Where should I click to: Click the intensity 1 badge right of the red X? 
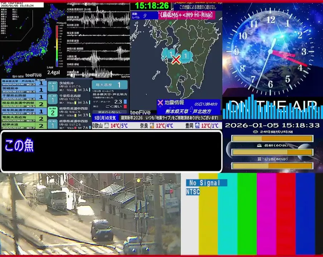click(x=186, y=56)
